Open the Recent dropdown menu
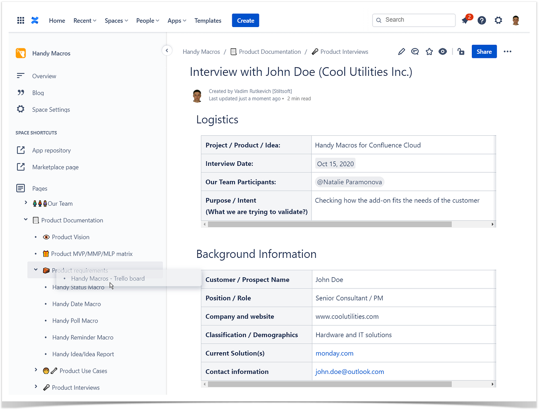Image resolution: width=541 pixels, height=411 pixels. (85, 20)
